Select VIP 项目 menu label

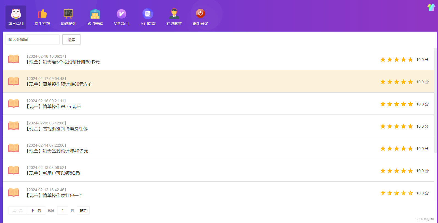(121, 24)
